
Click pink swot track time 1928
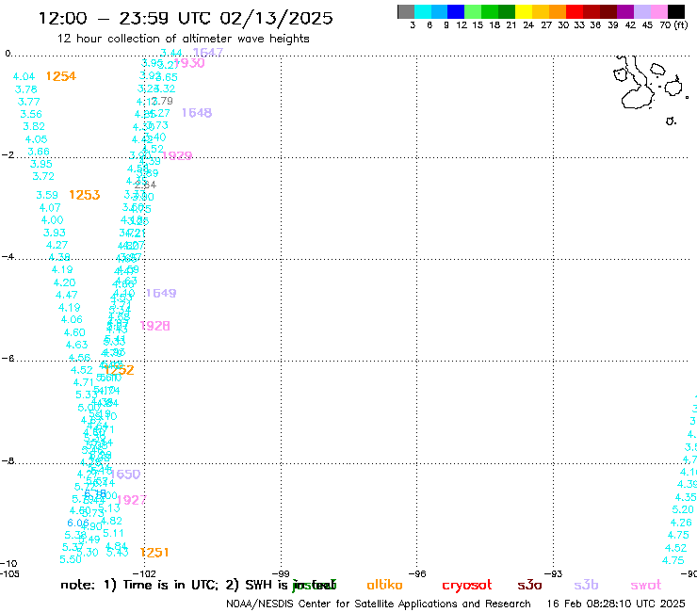[x=154, y=326]
